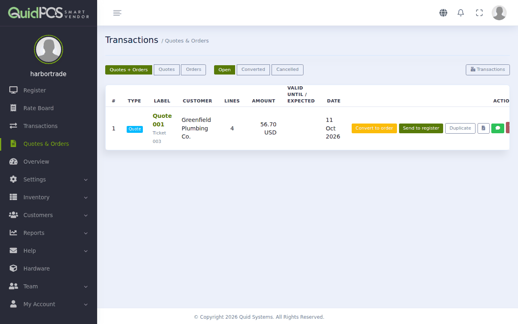
Task: Click the Hardware box icon
Action: (x=13, y=269)
